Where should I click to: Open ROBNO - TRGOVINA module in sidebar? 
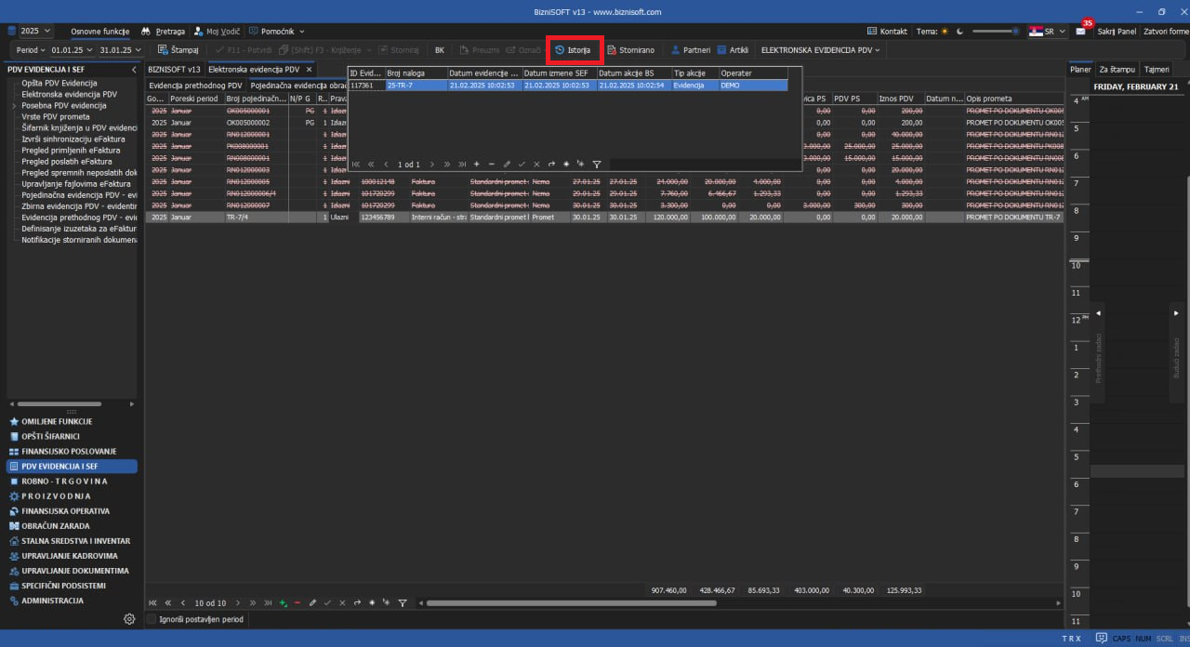point(64,482)
